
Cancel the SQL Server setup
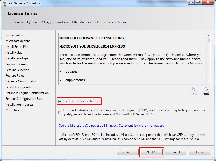tap(175, 152)
